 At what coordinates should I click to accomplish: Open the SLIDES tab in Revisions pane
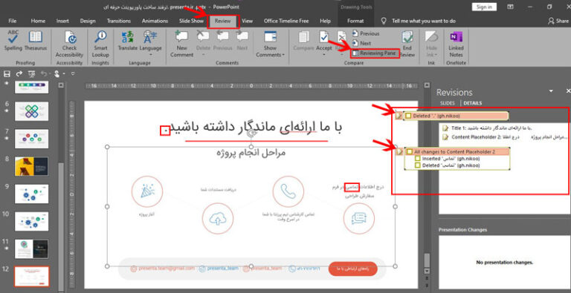[x=447, y=103]
